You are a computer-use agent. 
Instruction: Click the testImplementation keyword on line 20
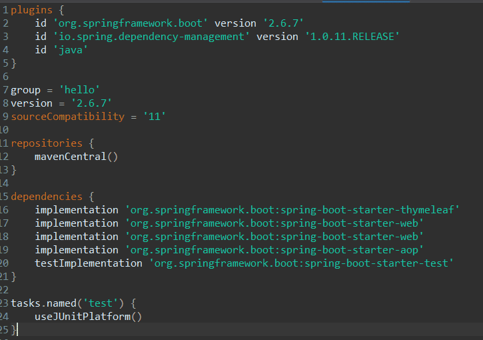(89, 263)
